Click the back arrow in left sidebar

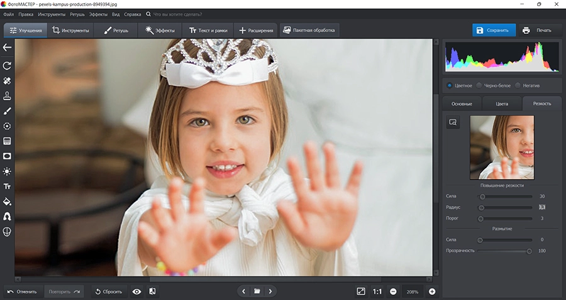point(7,48)
